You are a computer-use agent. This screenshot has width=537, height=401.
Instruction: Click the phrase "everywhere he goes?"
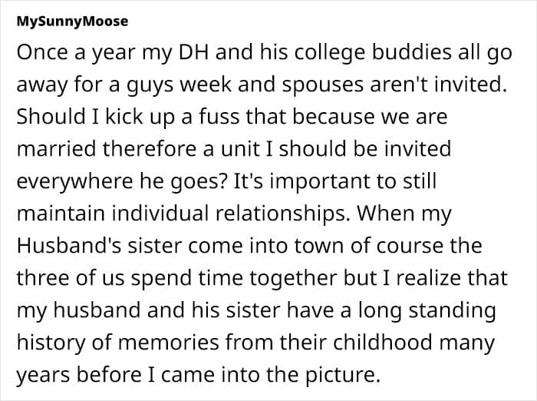(x=121, y=181)
